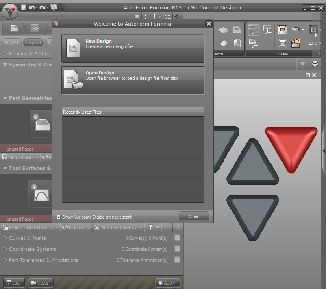Image resolution: width=326 pixels, height=289 pixels.
Task: Click the filter funnel icon
Action: [151, 228]
